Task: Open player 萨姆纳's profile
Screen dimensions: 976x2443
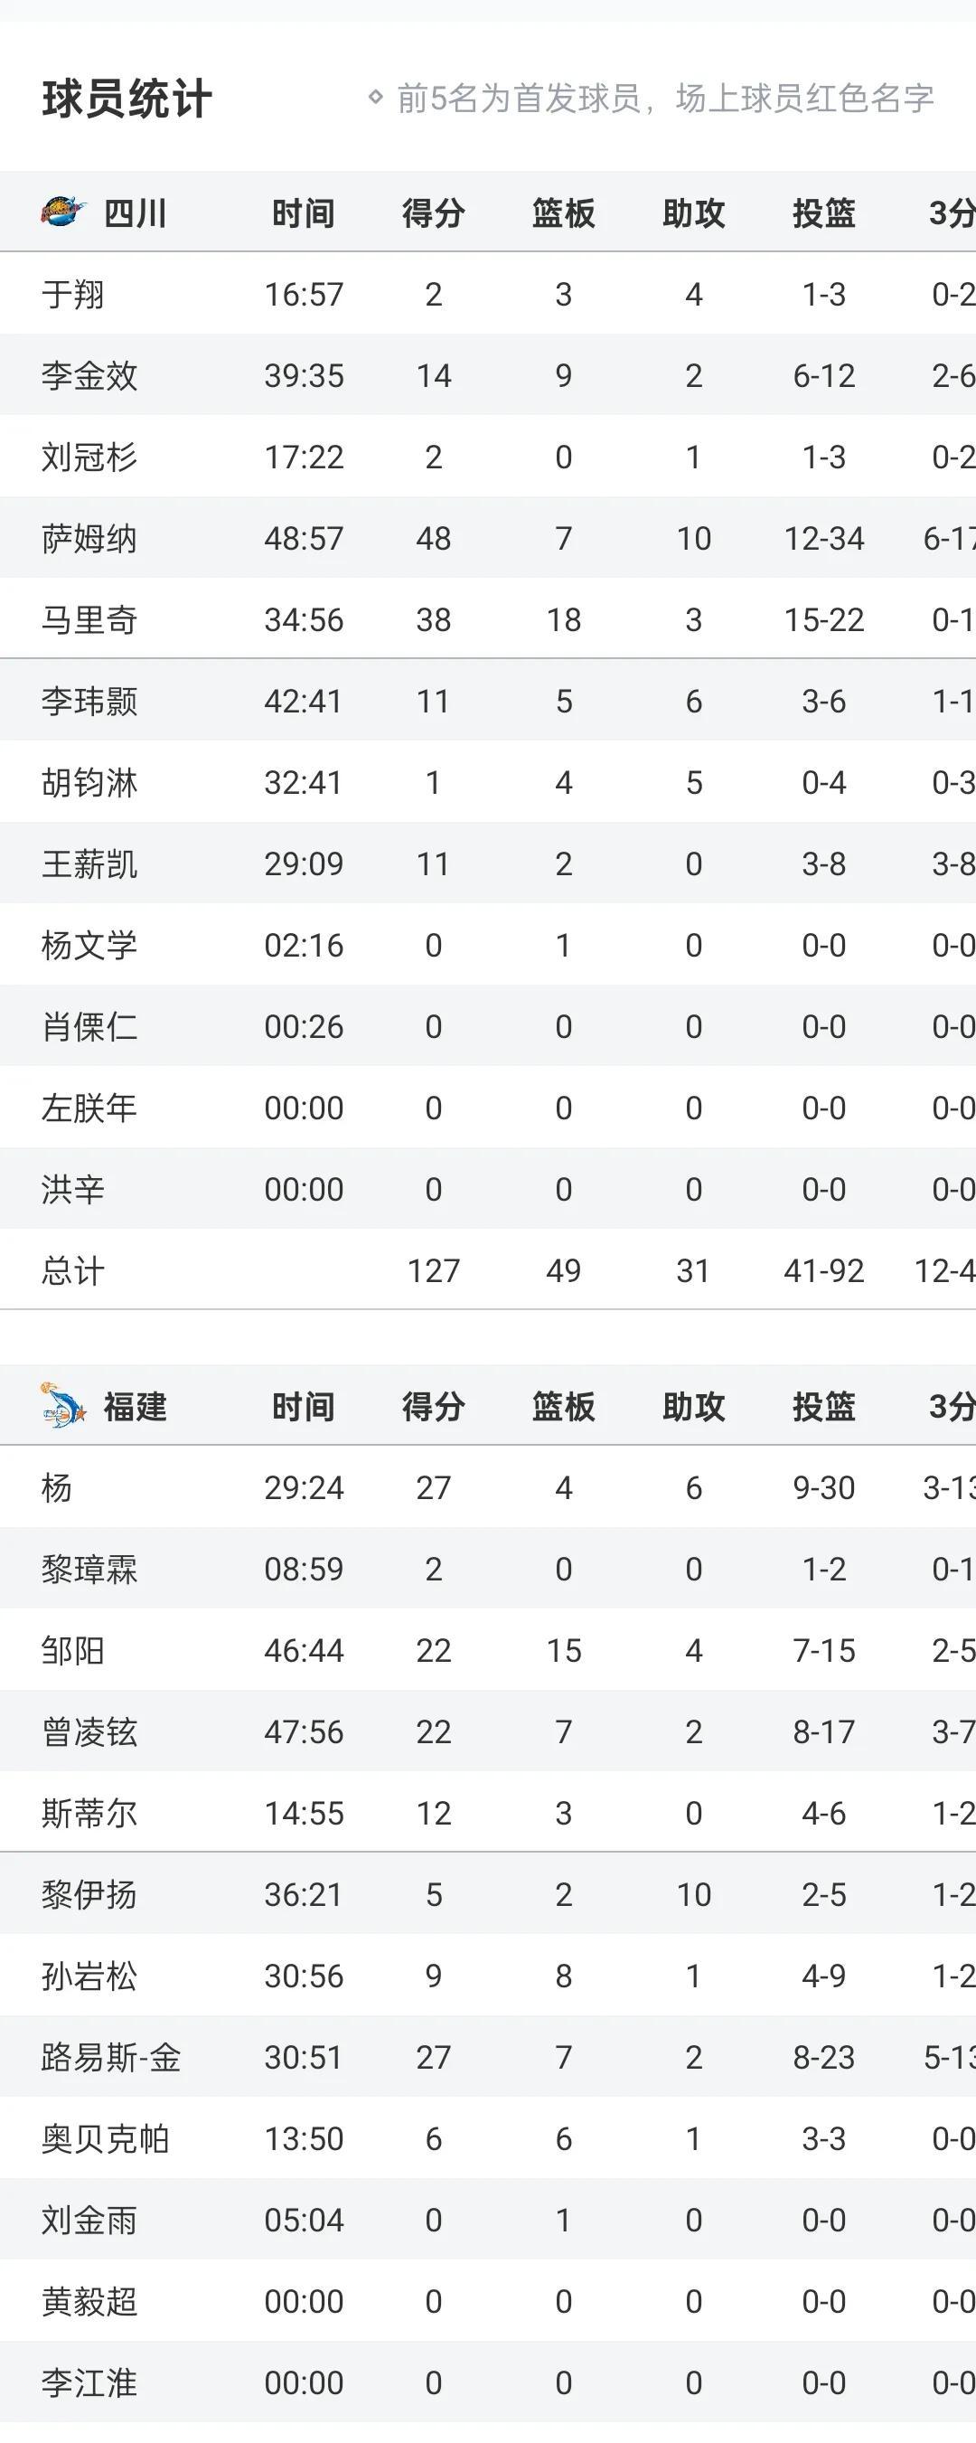Action: 89,539
